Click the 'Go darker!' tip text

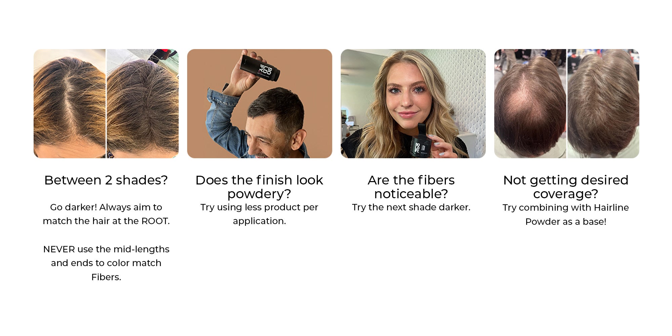tap(106, 214)
